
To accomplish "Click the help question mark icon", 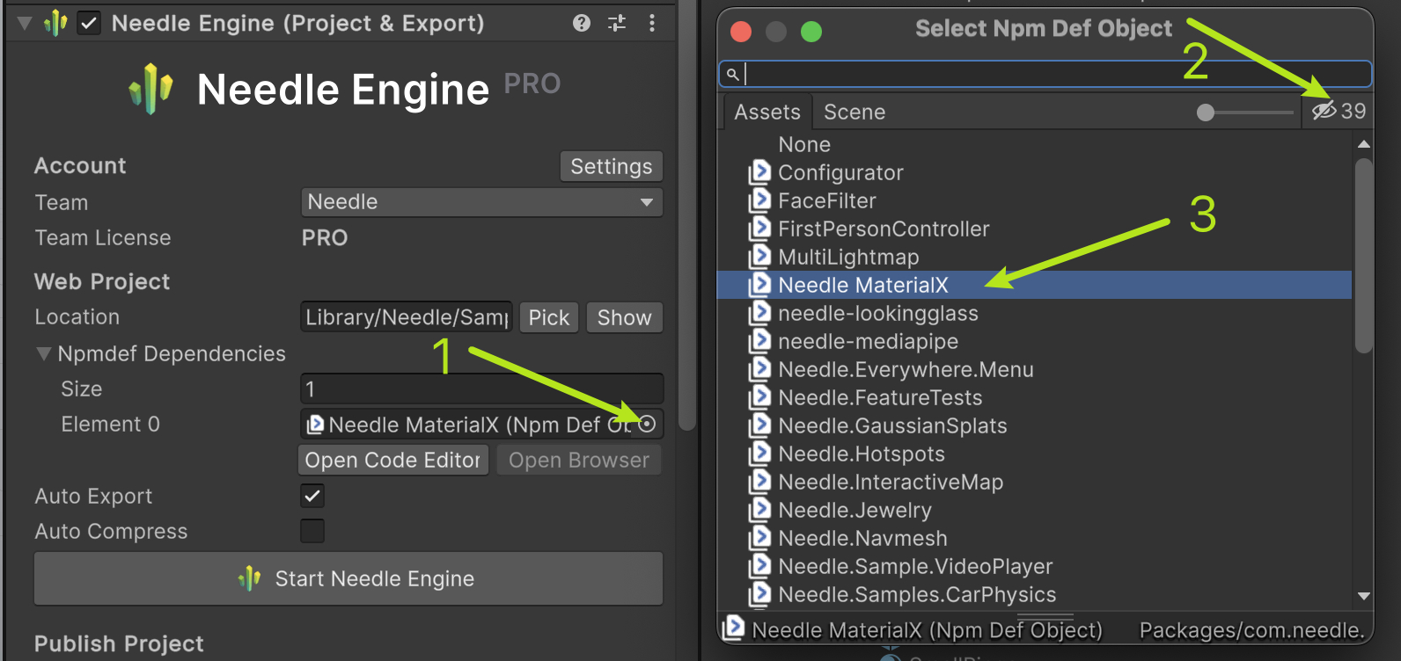I will click(581, 23).
